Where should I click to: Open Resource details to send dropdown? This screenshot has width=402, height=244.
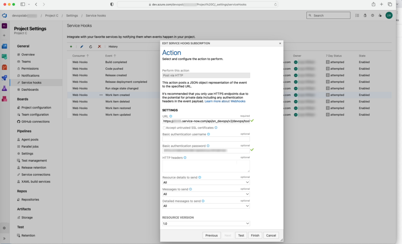(x=206, y=182)
